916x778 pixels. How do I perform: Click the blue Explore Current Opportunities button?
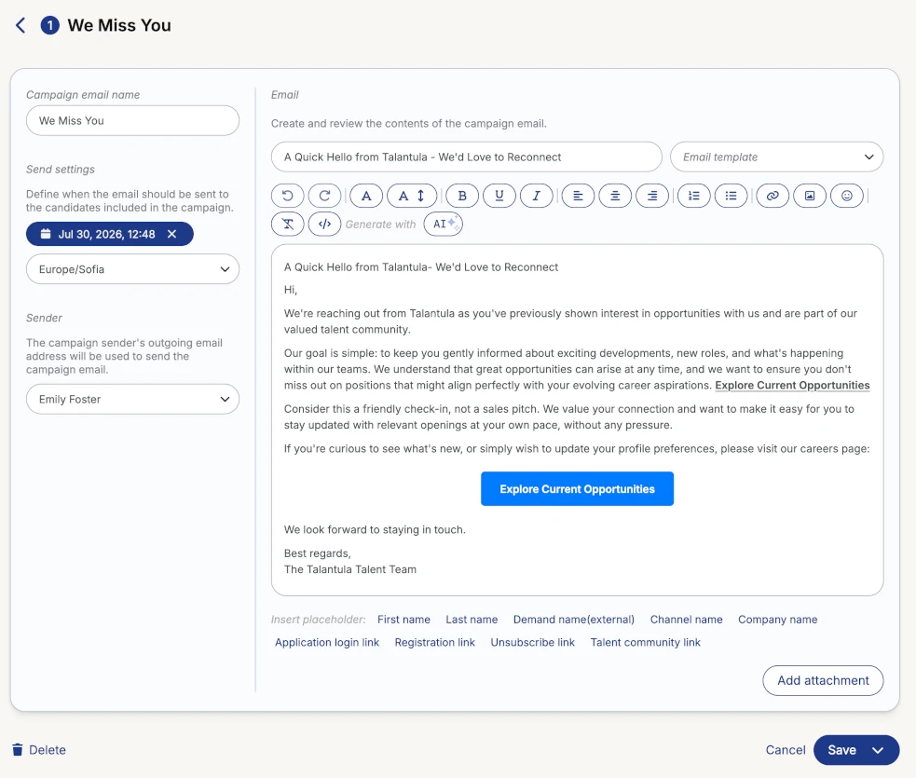click(x=577, y=489)
